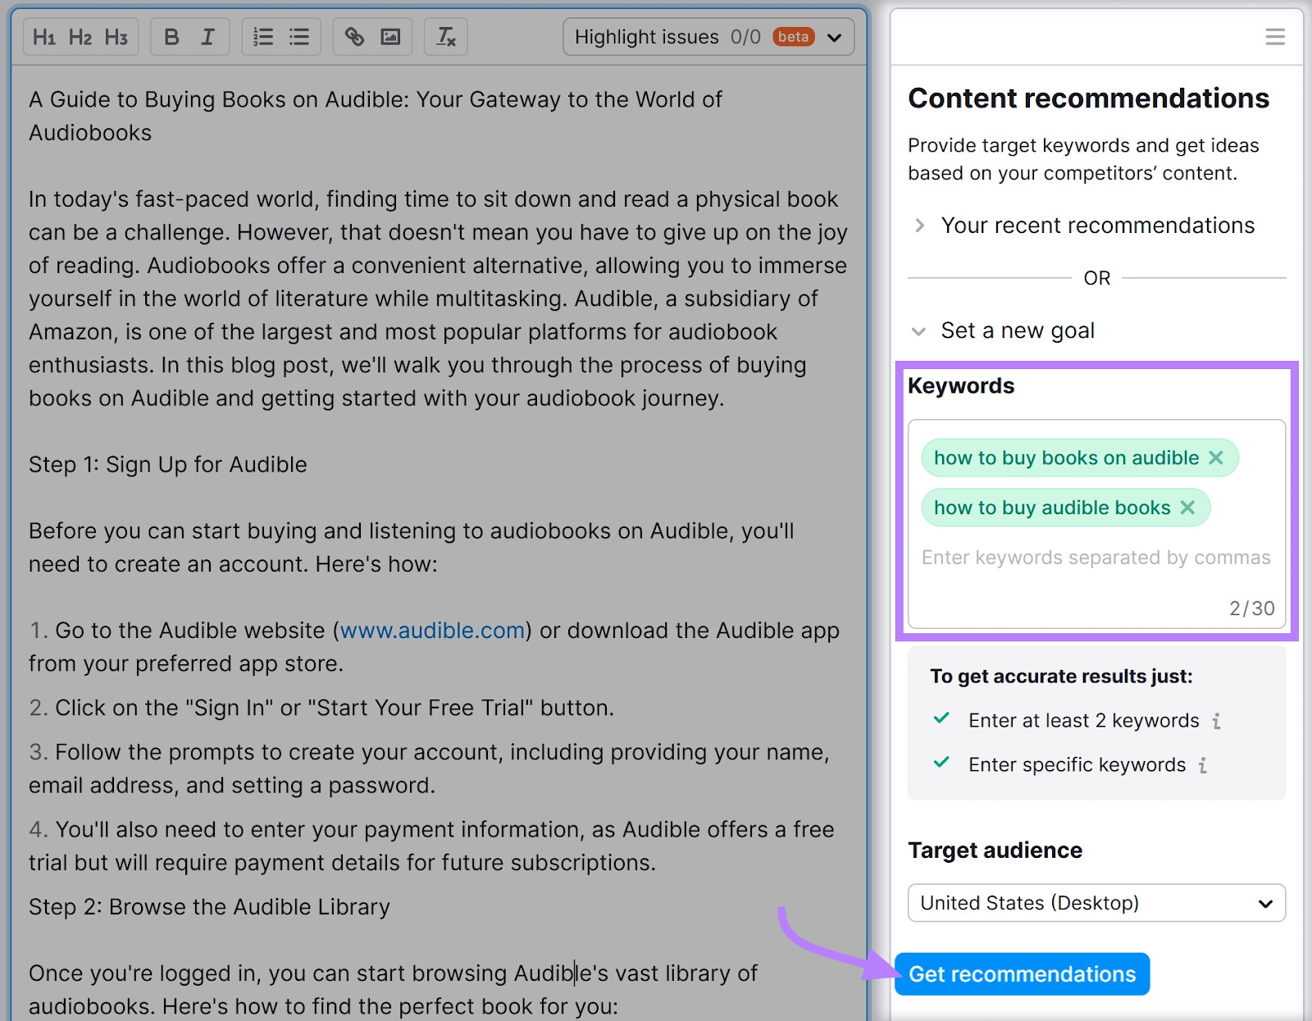This screenshot has height=1021, width=1312.
Task: Insert a bulleted list
Action: pyautogui.click(x=299, y=36)
